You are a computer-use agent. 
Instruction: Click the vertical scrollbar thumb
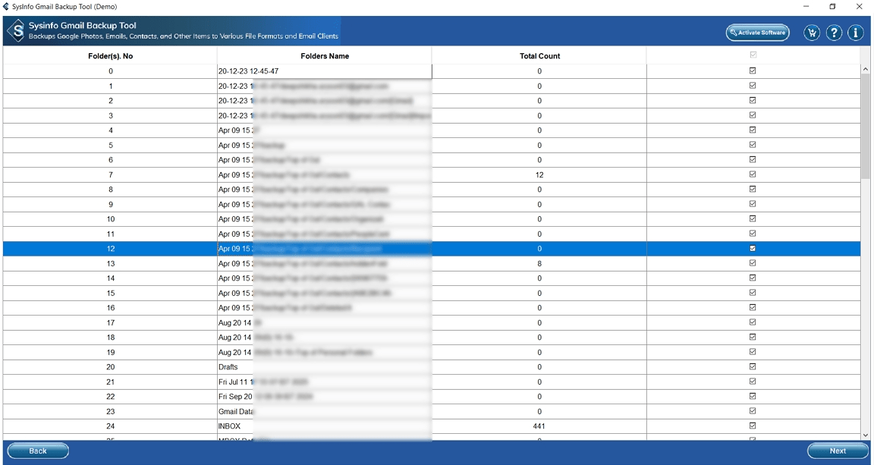[x=866, y=127]
